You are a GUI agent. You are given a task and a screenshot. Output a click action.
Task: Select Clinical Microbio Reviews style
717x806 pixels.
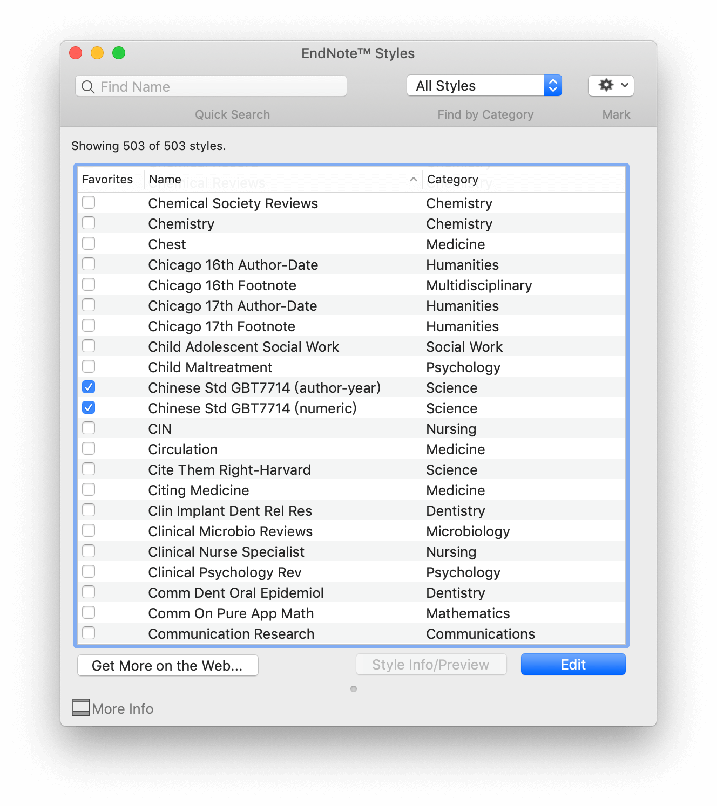click(231, 531)
